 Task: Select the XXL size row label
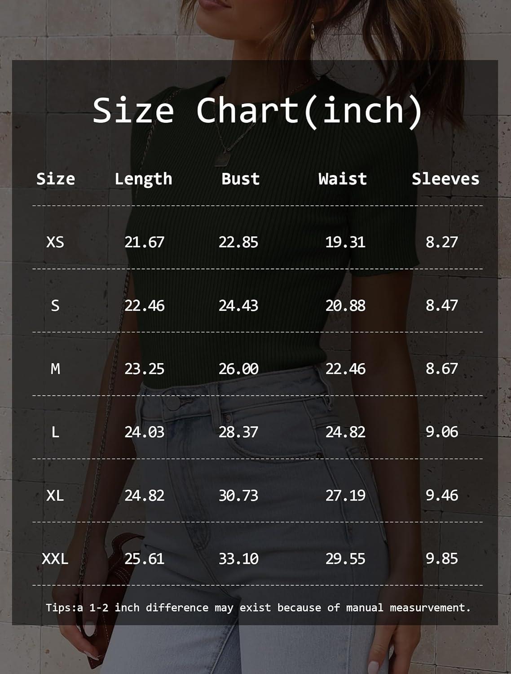[55, 559]
